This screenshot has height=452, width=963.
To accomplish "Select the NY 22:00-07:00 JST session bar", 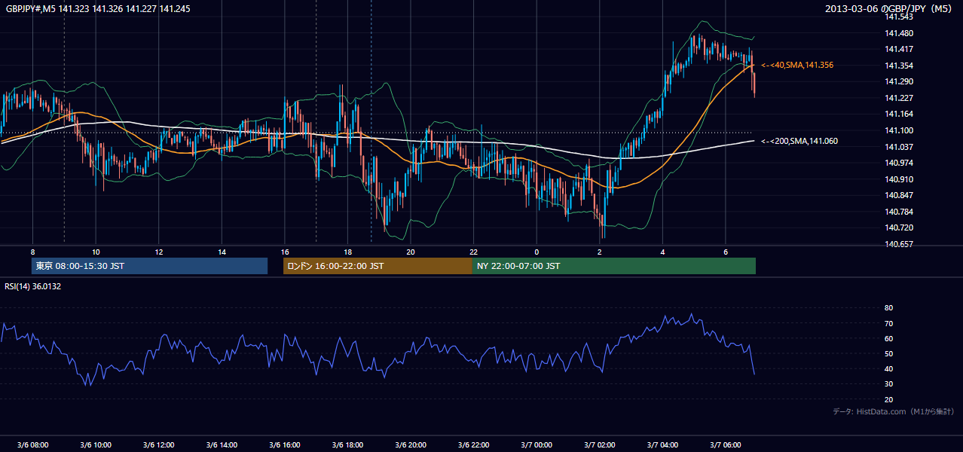I will pos(614,266).
